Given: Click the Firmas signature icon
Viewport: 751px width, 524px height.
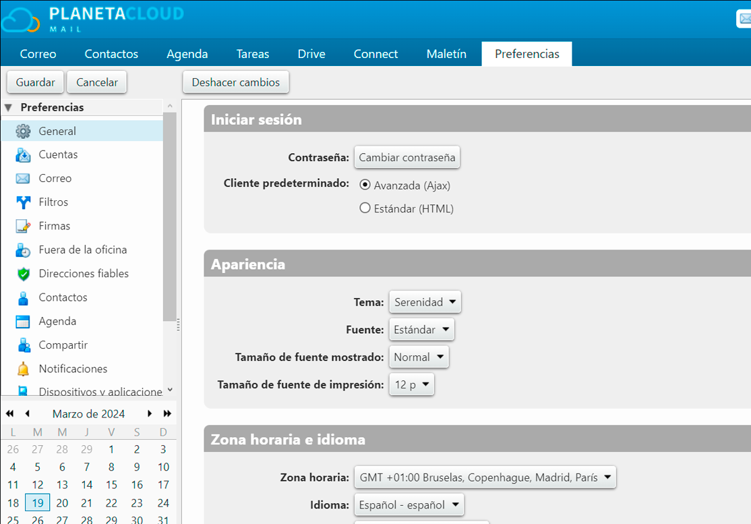Looking at the screenshot, I should pyautogui.click(x=23, y=226).
